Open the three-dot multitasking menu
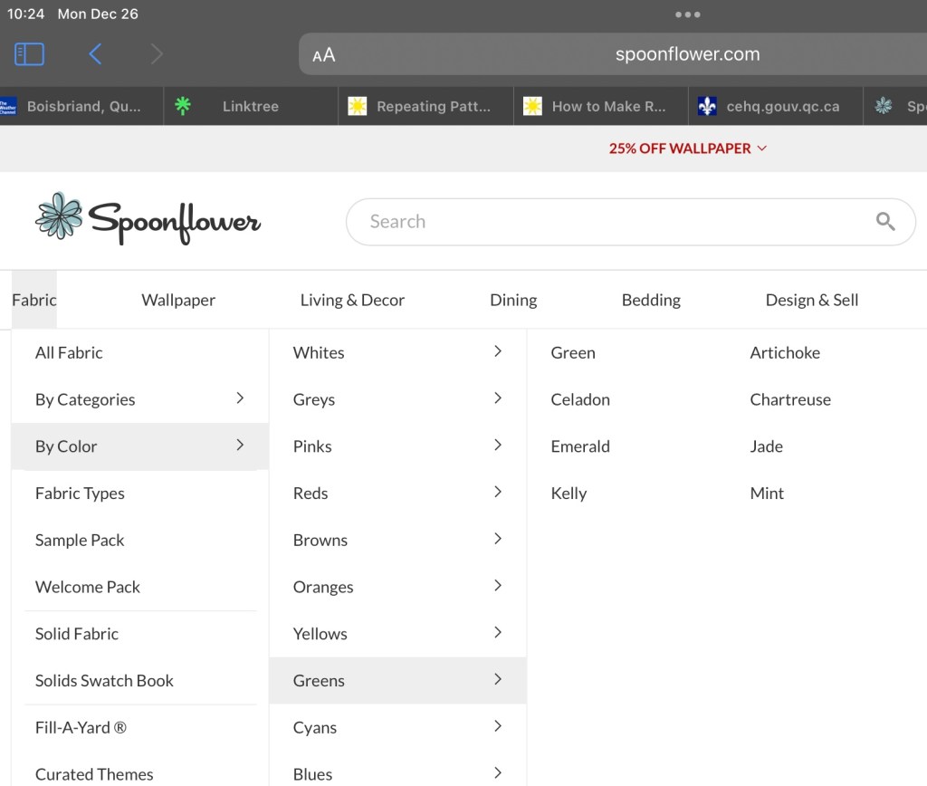Screen dimensions: 927x786 click(687, 14)
